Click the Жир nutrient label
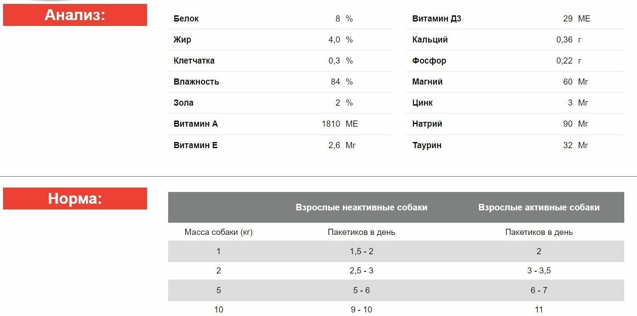637x316 pixels. [182, 40]
